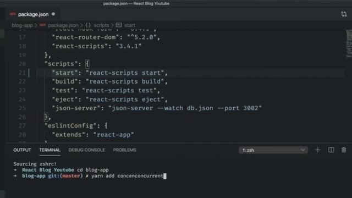The width and height of the screenshot is (352, 198).
Task: Click the window title package.json — React Blog Youtube
Action: [136, 4]
